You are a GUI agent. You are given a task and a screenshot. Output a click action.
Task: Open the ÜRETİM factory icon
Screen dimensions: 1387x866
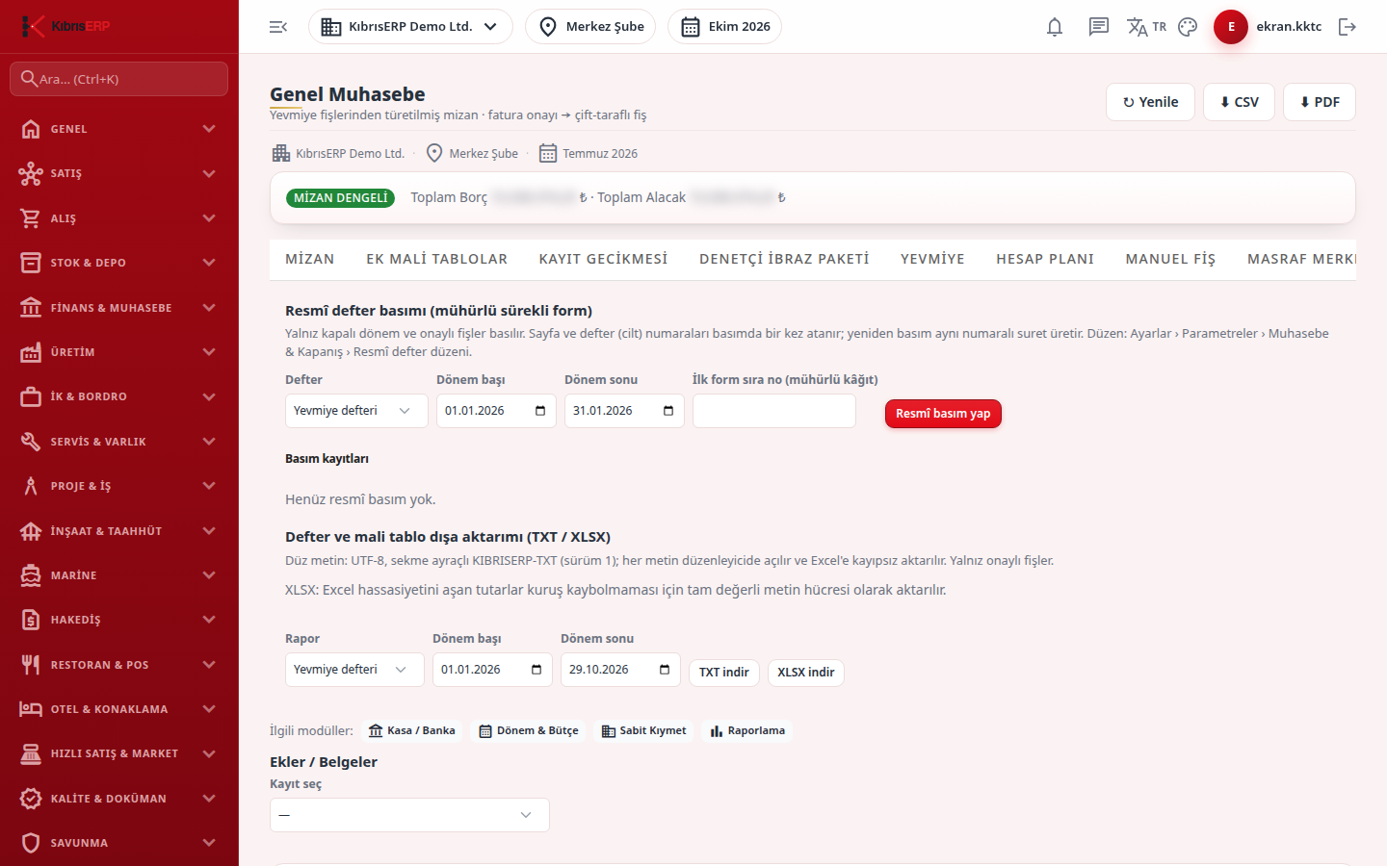pos(31,352)
